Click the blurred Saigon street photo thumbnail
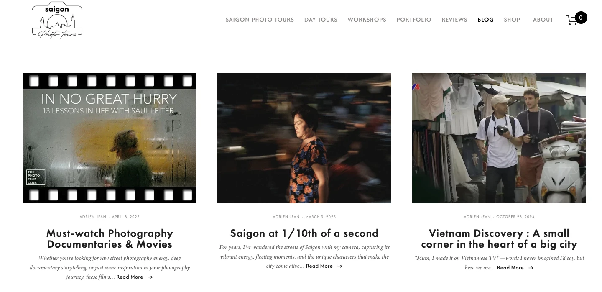This screenshot has height=292, width=602. 304,138
